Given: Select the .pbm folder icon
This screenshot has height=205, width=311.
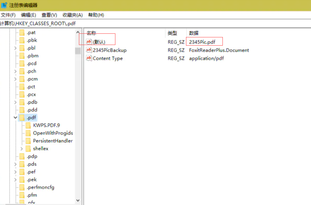Looking at the screenshot, I should [x=22, y=56].
